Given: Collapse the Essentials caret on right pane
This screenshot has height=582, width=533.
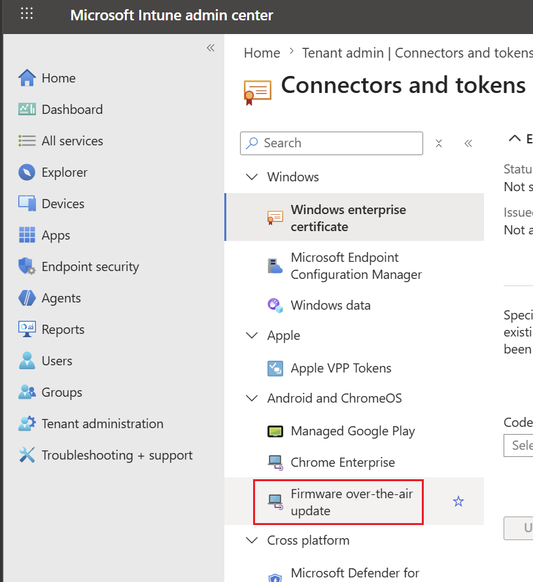Looking at the screenshot, I should point(515,138).
